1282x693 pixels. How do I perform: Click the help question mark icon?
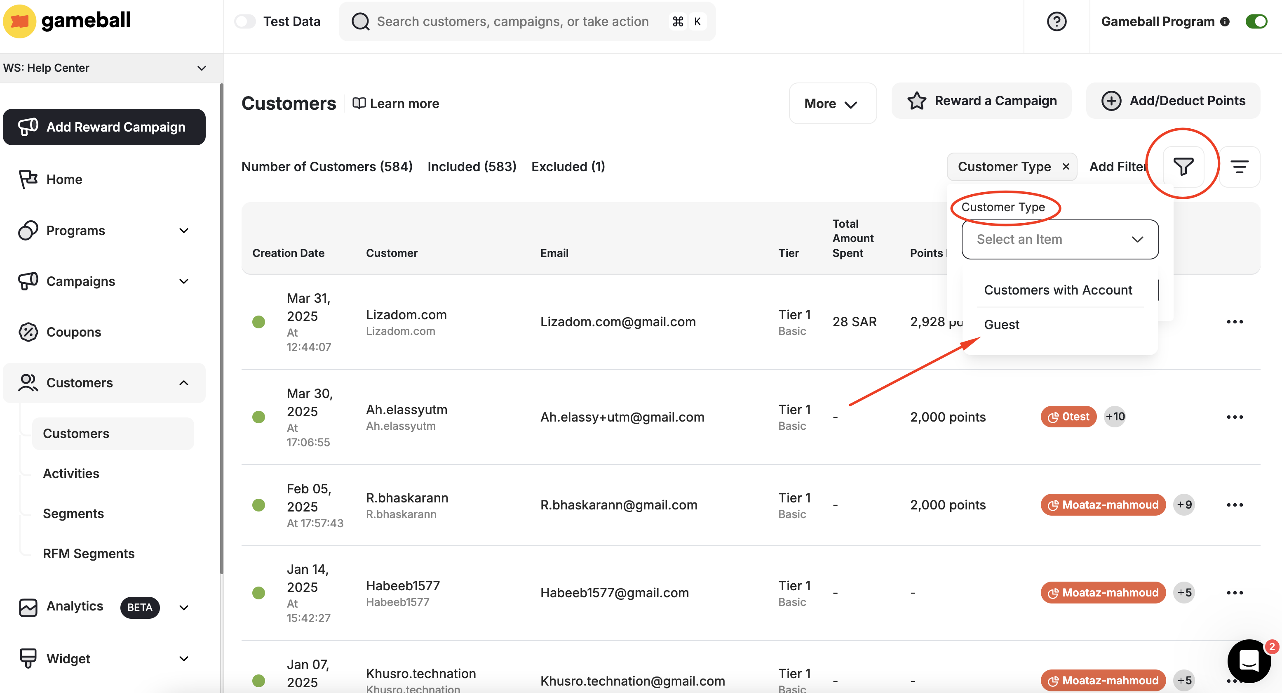[1056, 21]
